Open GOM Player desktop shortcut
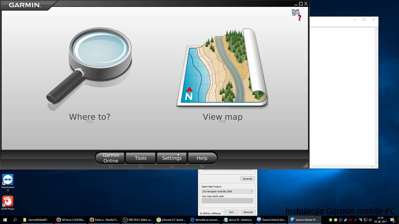The height and width of the screenshot is (224, 399). pos(8,203)
